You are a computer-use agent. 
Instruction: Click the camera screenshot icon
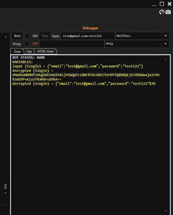(168, 12)
